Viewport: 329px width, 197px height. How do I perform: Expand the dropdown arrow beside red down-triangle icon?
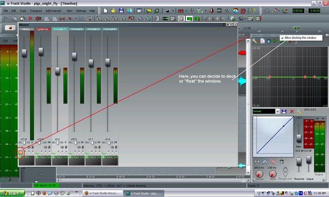tap(76, 18)
